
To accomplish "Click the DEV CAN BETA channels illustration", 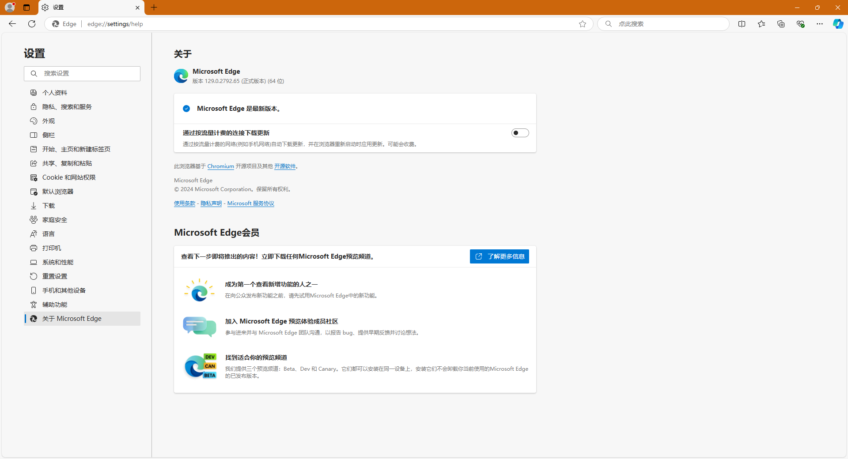I will [200, 366].
